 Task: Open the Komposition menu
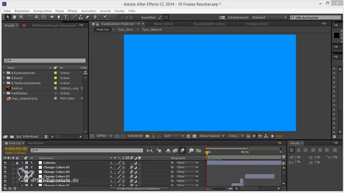click(x=42, y=11)
